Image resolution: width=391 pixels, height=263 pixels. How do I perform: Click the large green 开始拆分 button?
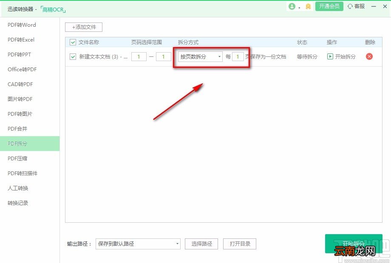(354, 243)
